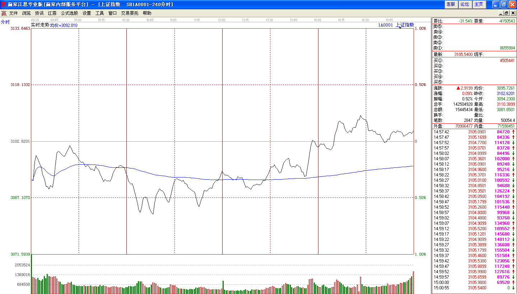517x294 pixels.
Task: Select the 14:59:02 tick row
Action: tap(474, 218)
